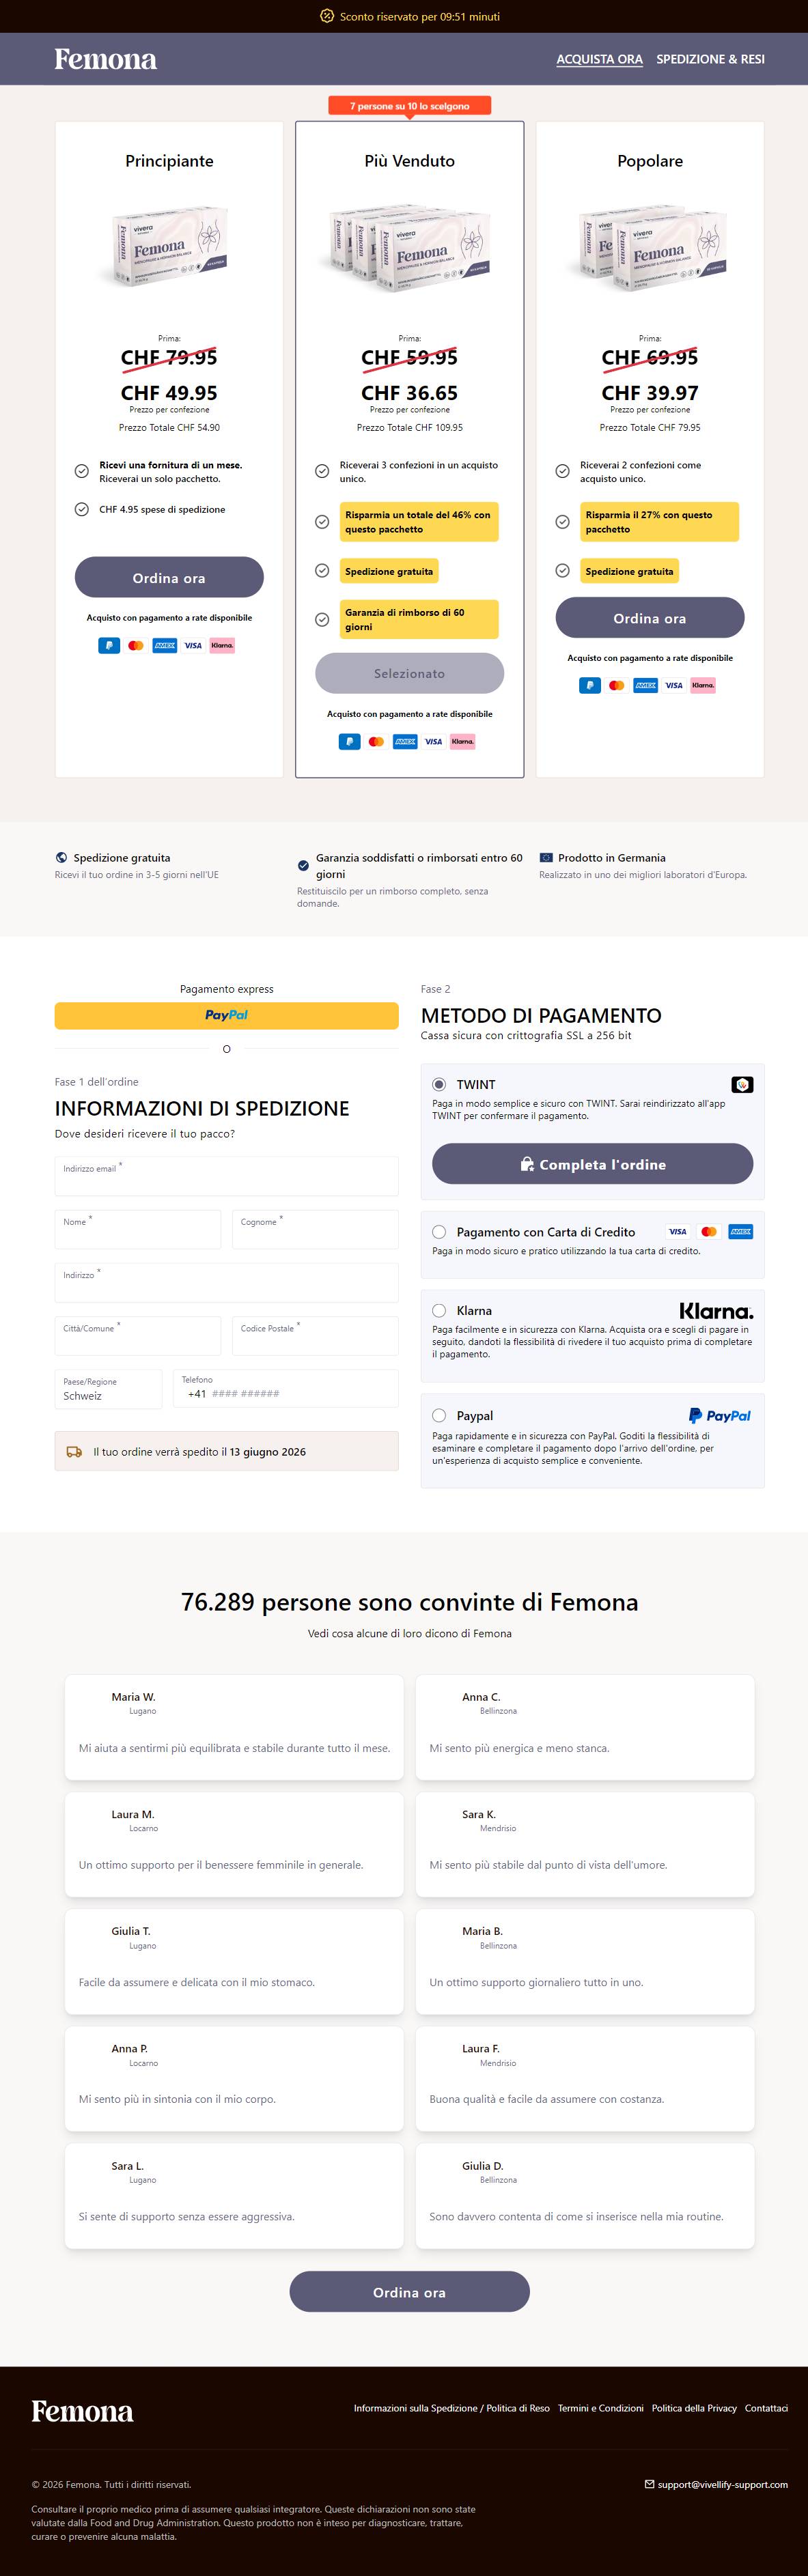Click the envelope icon beside support email
808x2576 pixels.
(x=650, y=2484)
